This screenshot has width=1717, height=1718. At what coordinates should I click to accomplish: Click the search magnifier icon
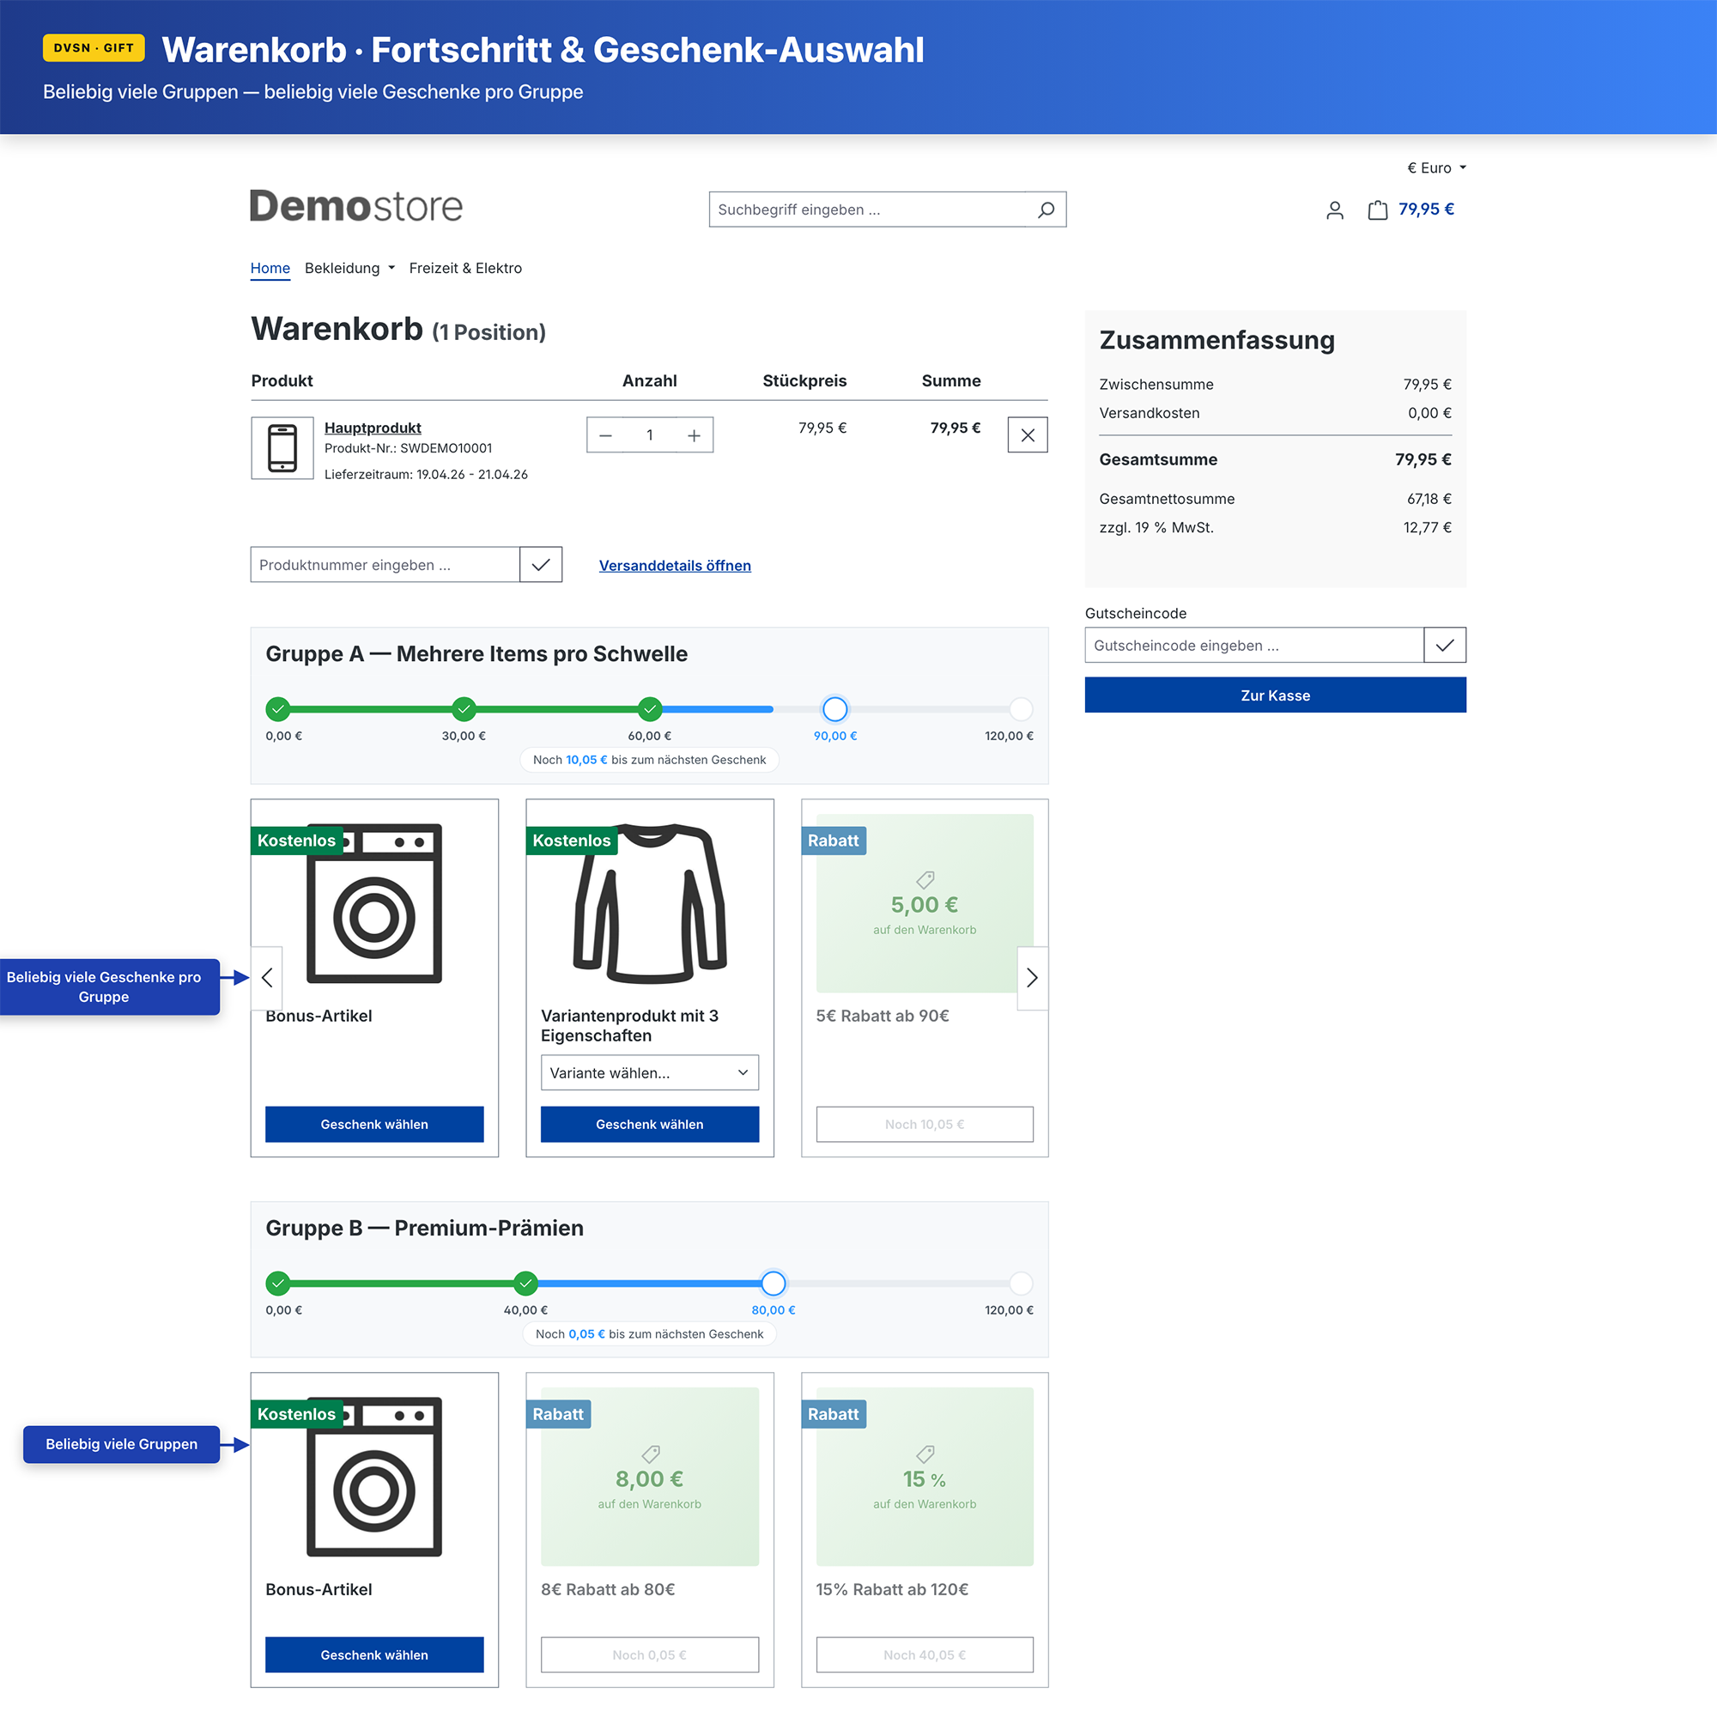point(1046,209)
